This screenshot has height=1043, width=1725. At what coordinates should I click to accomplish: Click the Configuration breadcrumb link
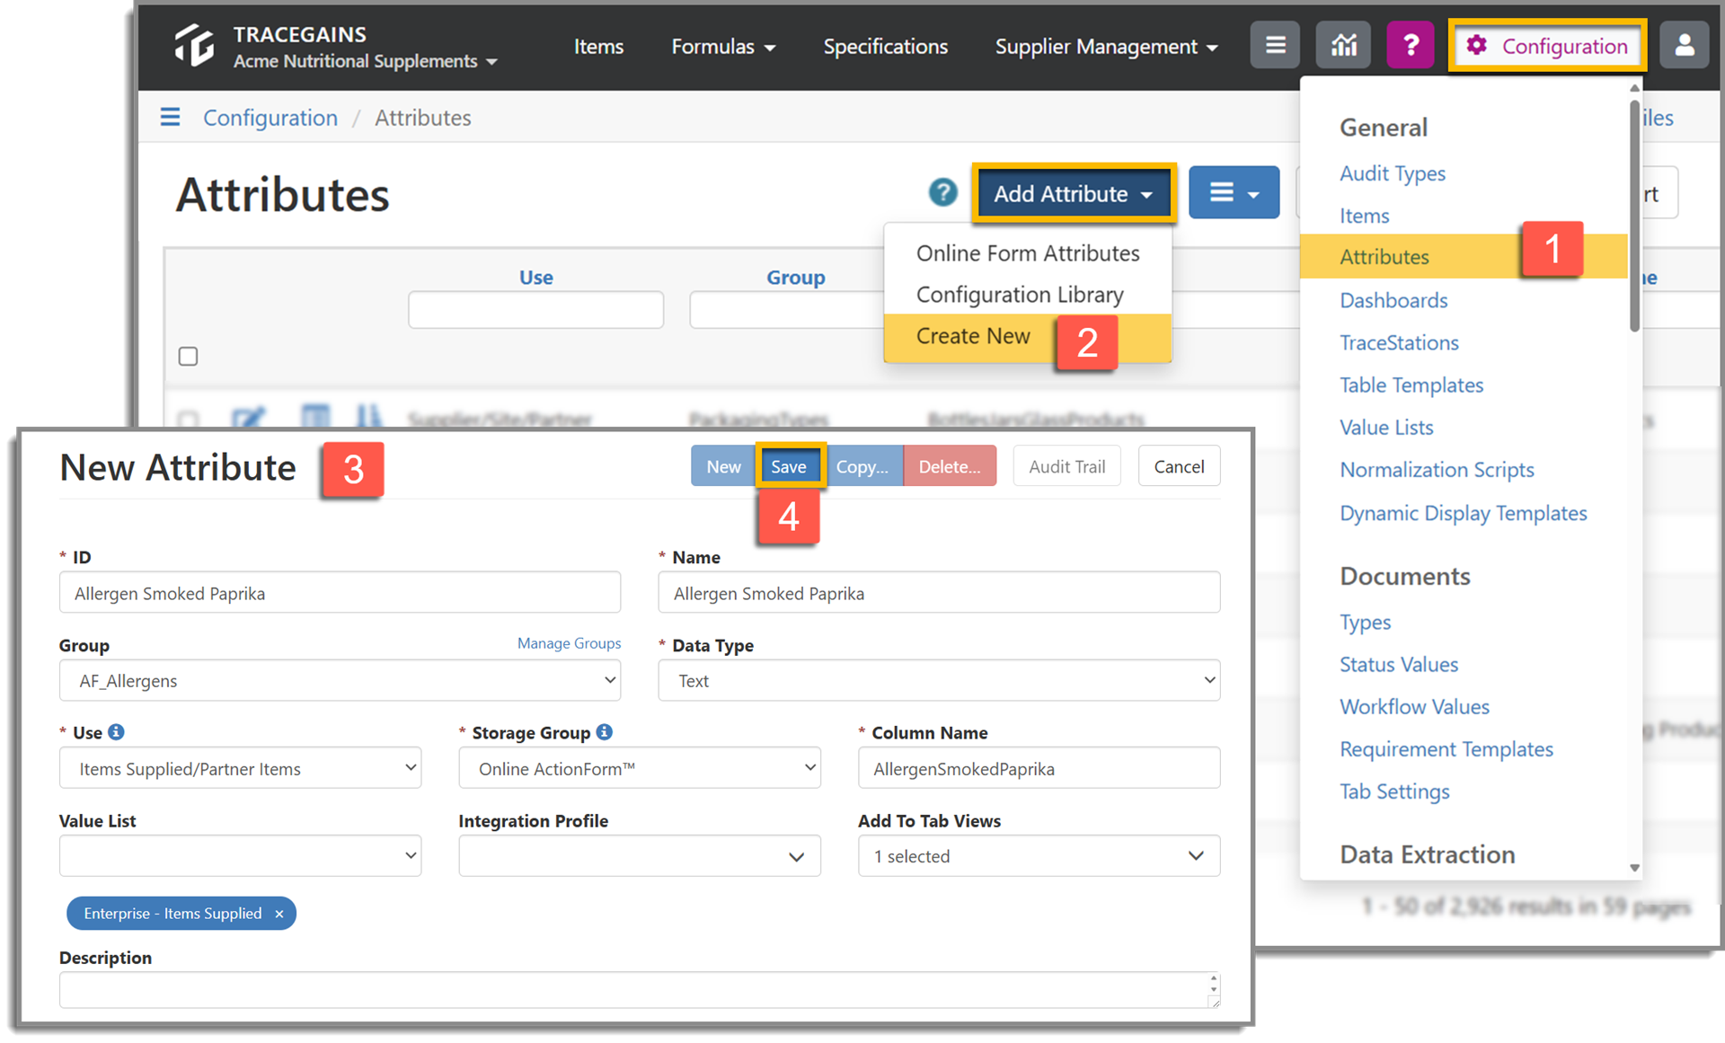[x=270, y=118]
